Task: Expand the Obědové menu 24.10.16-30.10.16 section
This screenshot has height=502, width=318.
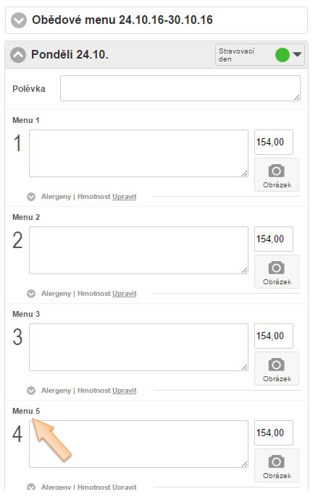Action: (19, 20)
